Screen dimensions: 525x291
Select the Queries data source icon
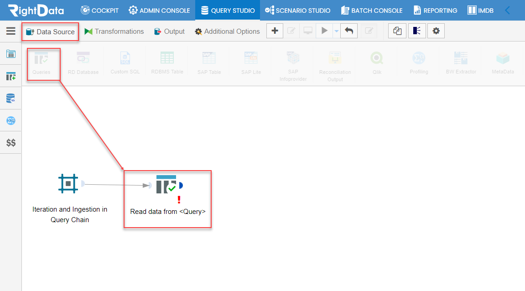41,63
